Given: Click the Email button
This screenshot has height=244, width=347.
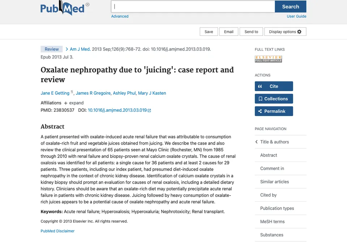Looking at the screenshot, I should pyautogui.click(x=228, y=32).
